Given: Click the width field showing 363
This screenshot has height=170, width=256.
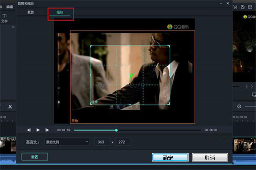Looking at the screenshot, I should (x=102, y=142).
